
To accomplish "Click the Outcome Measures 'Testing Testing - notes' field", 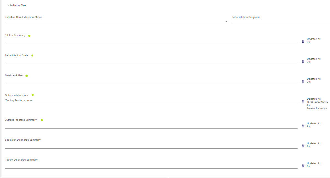I will tap(151, 101).
